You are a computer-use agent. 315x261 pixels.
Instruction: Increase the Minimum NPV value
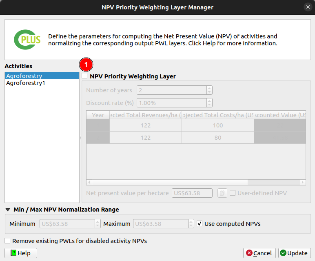click(98, 222)
